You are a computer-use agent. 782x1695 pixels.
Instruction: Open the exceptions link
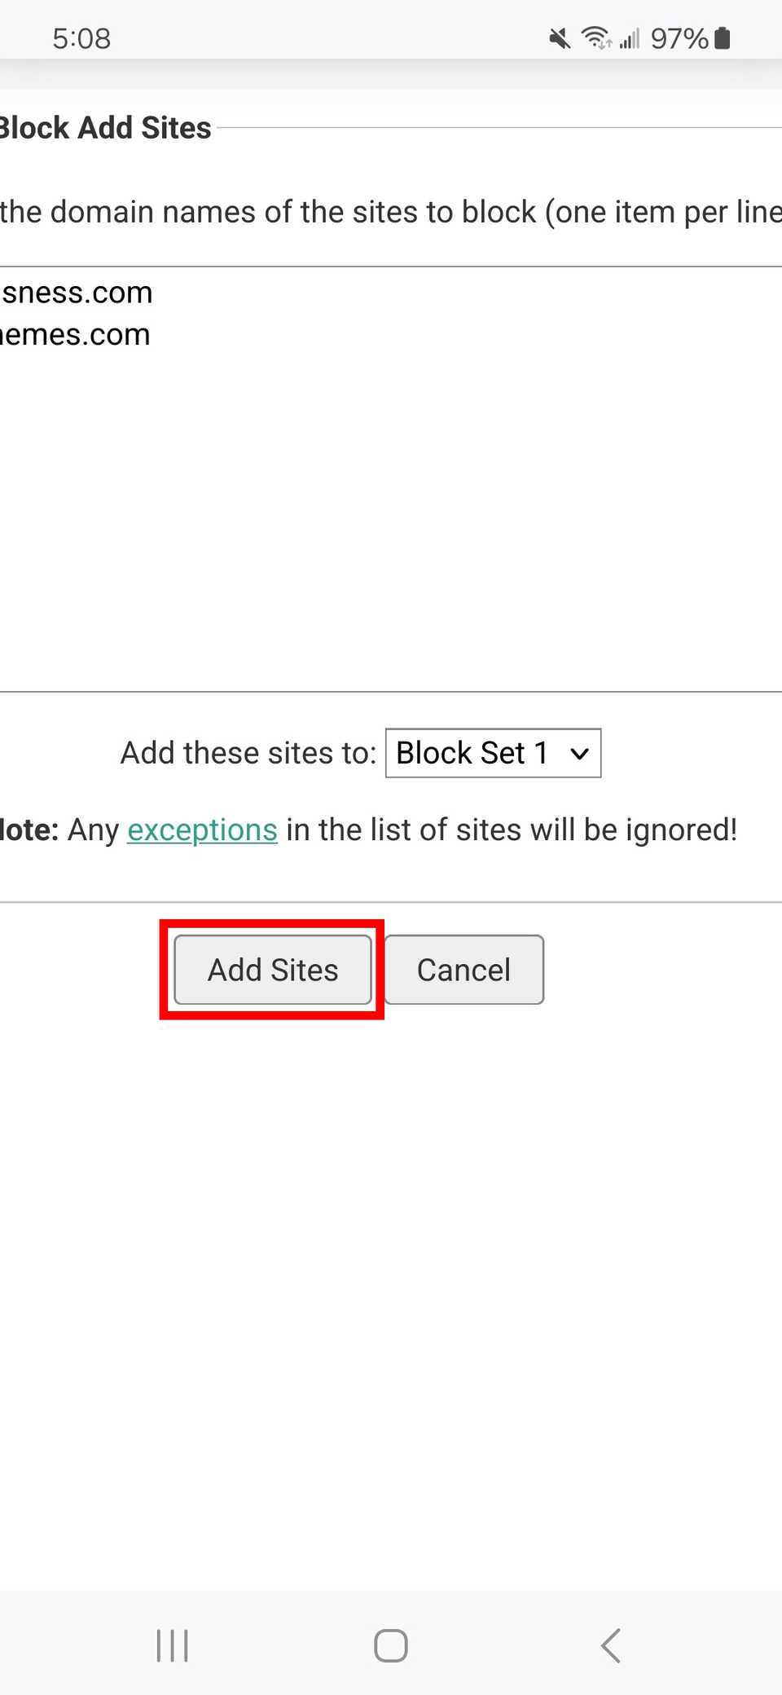click(x=202, y=829)
